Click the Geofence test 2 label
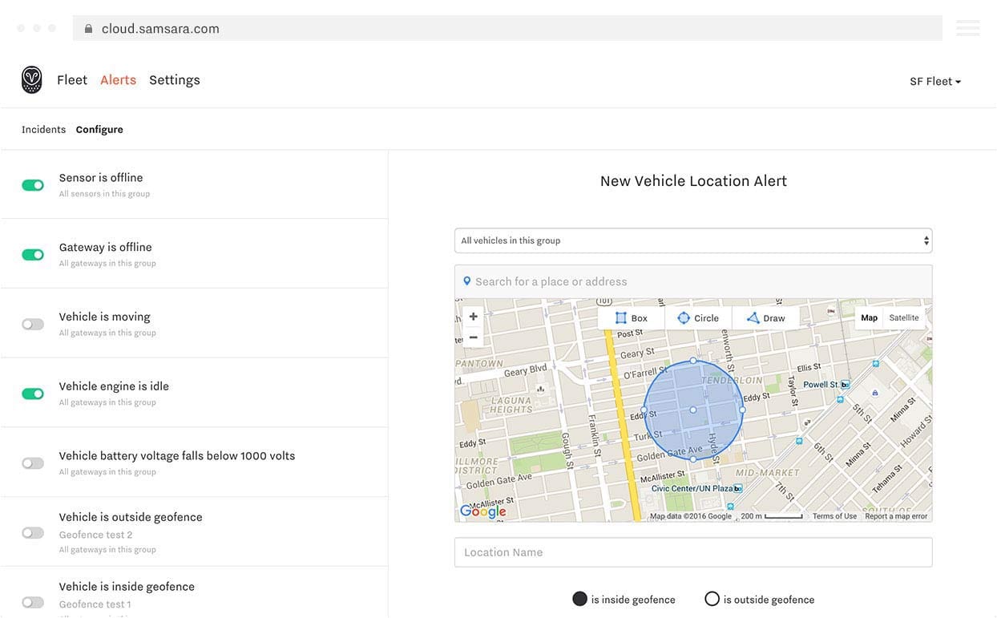The height and width of the screenshot is (618, 997). coord(95,535)
